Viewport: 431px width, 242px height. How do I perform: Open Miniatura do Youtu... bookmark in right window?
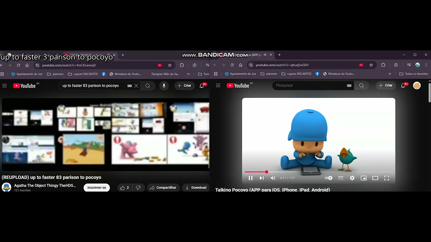[338, 74]
